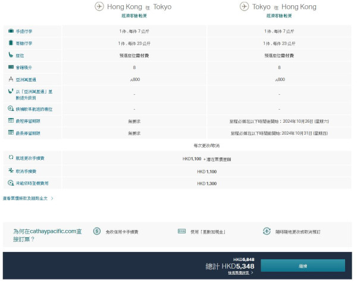Click the 寄艙行李 row label
This screenshot has height=283, width=357.
pos(24,43)
